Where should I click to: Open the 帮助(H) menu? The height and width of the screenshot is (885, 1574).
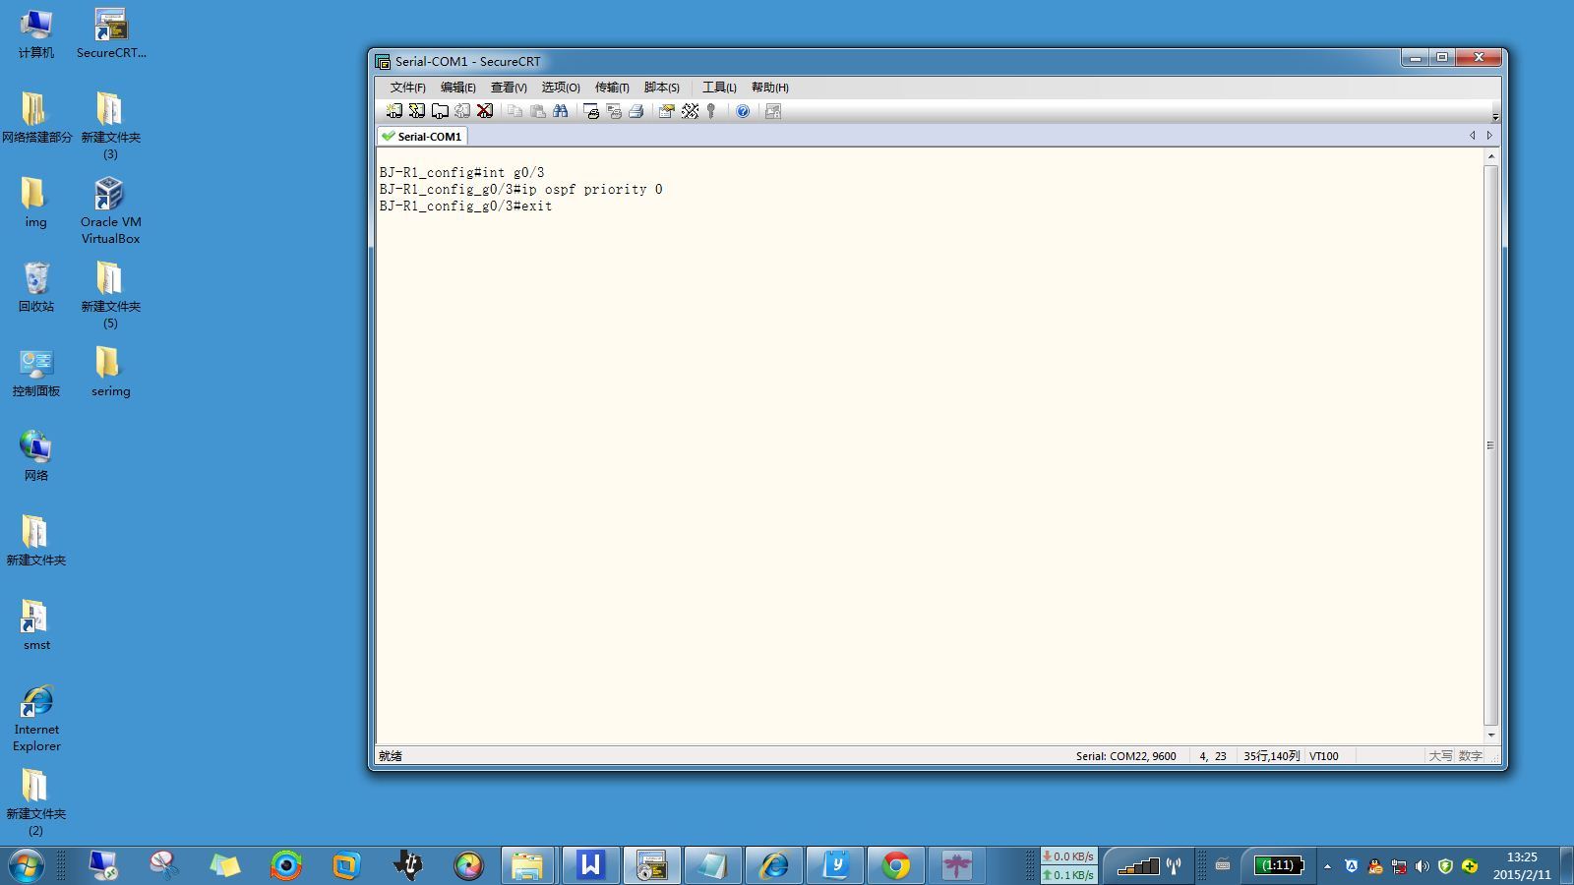click(770, 88)
